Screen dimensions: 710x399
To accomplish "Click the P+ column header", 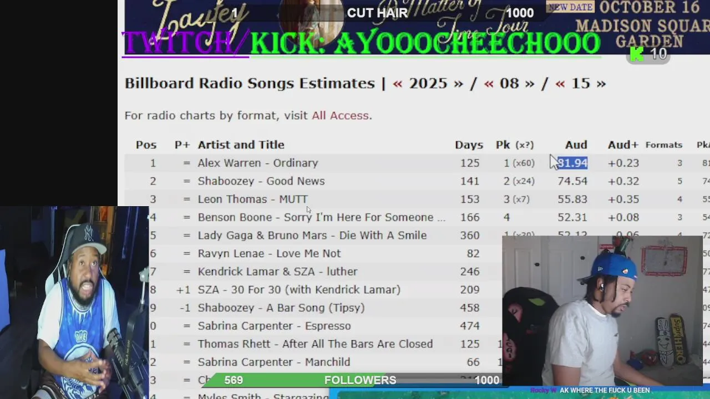I will click(182, 145).
